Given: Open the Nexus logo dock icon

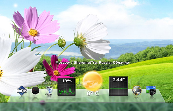Looking at the screenshot, I should click(22, 91).
